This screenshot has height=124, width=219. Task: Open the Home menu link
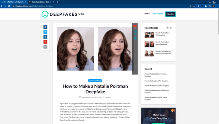click(x=147, y=14)
